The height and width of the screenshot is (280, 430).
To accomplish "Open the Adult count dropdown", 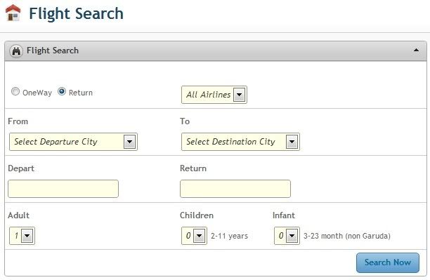I will 22,236.
